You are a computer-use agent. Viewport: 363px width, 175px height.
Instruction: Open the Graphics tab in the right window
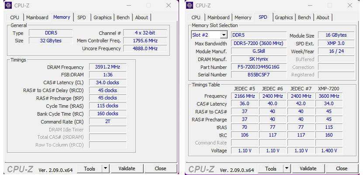284,17
